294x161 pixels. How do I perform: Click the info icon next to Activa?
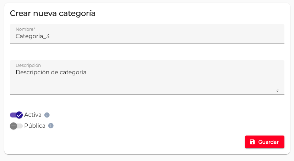point(47,115)
